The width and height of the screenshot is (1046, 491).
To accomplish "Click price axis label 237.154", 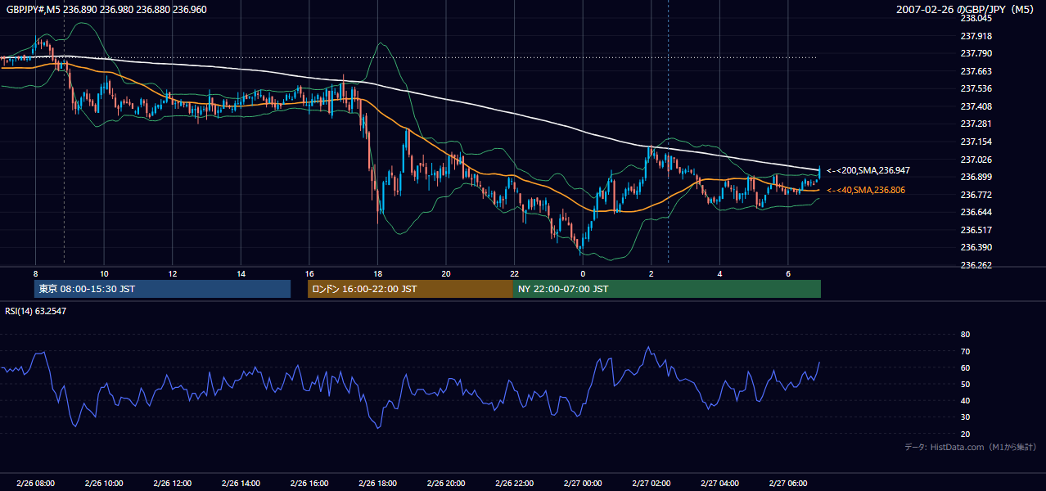I will click(x=976, y=142).
